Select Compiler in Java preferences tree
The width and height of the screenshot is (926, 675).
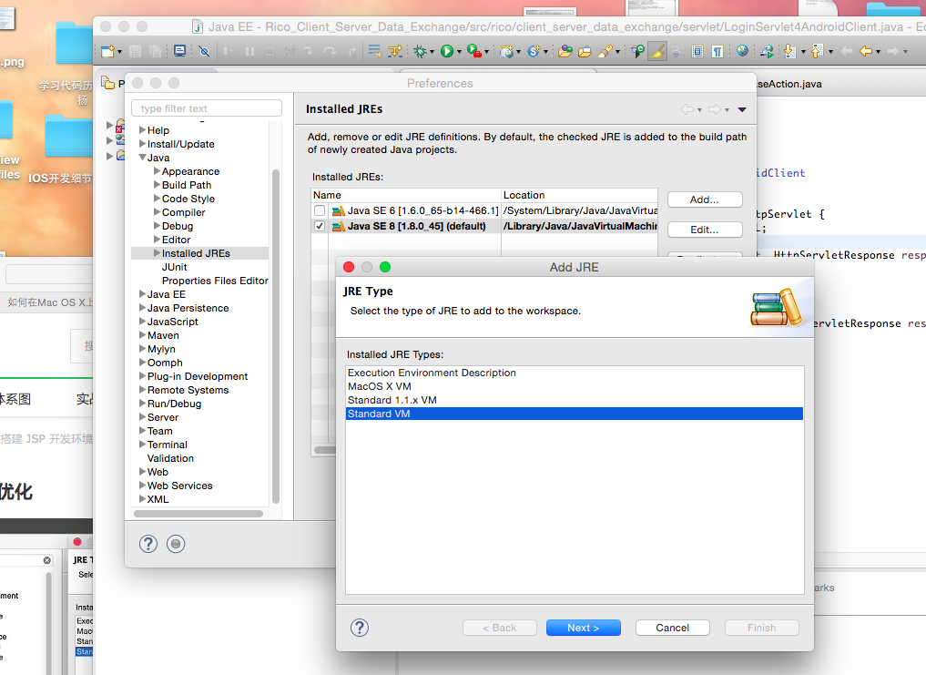[x=184, y=212]
